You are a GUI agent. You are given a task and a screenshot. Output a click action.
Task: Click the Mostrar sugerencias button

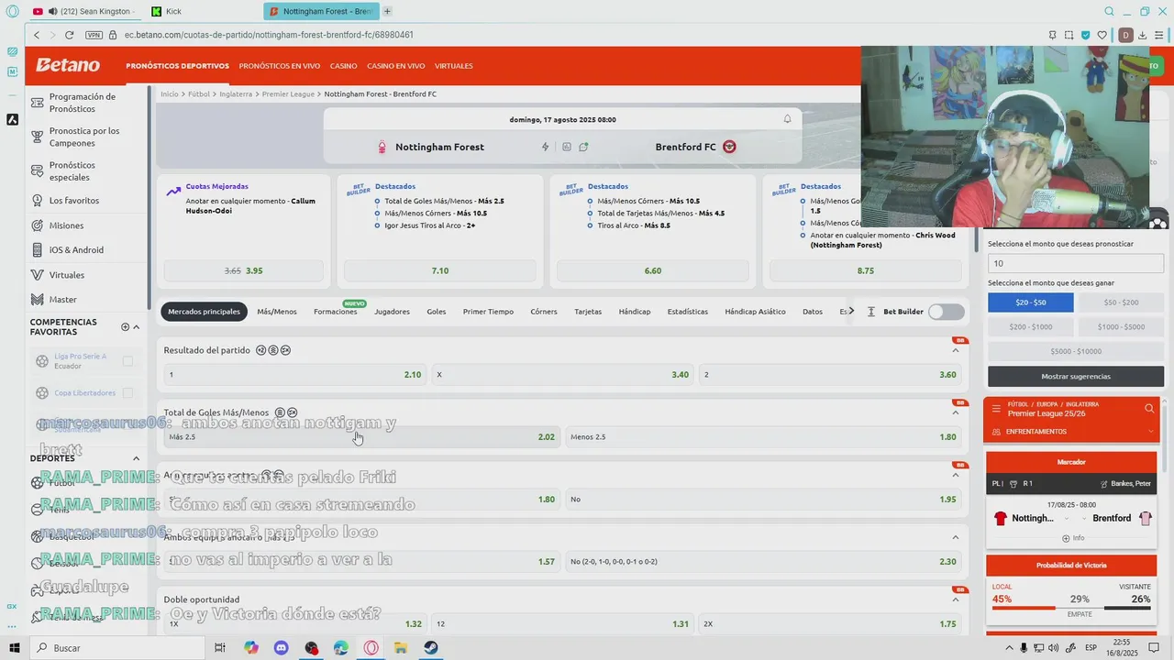[x=1076, y=377]
